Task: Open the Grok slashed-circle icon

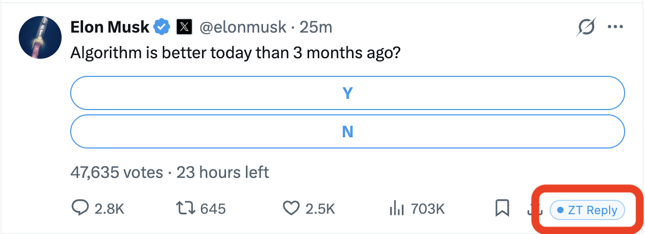Action: click(x=587, y=27)
